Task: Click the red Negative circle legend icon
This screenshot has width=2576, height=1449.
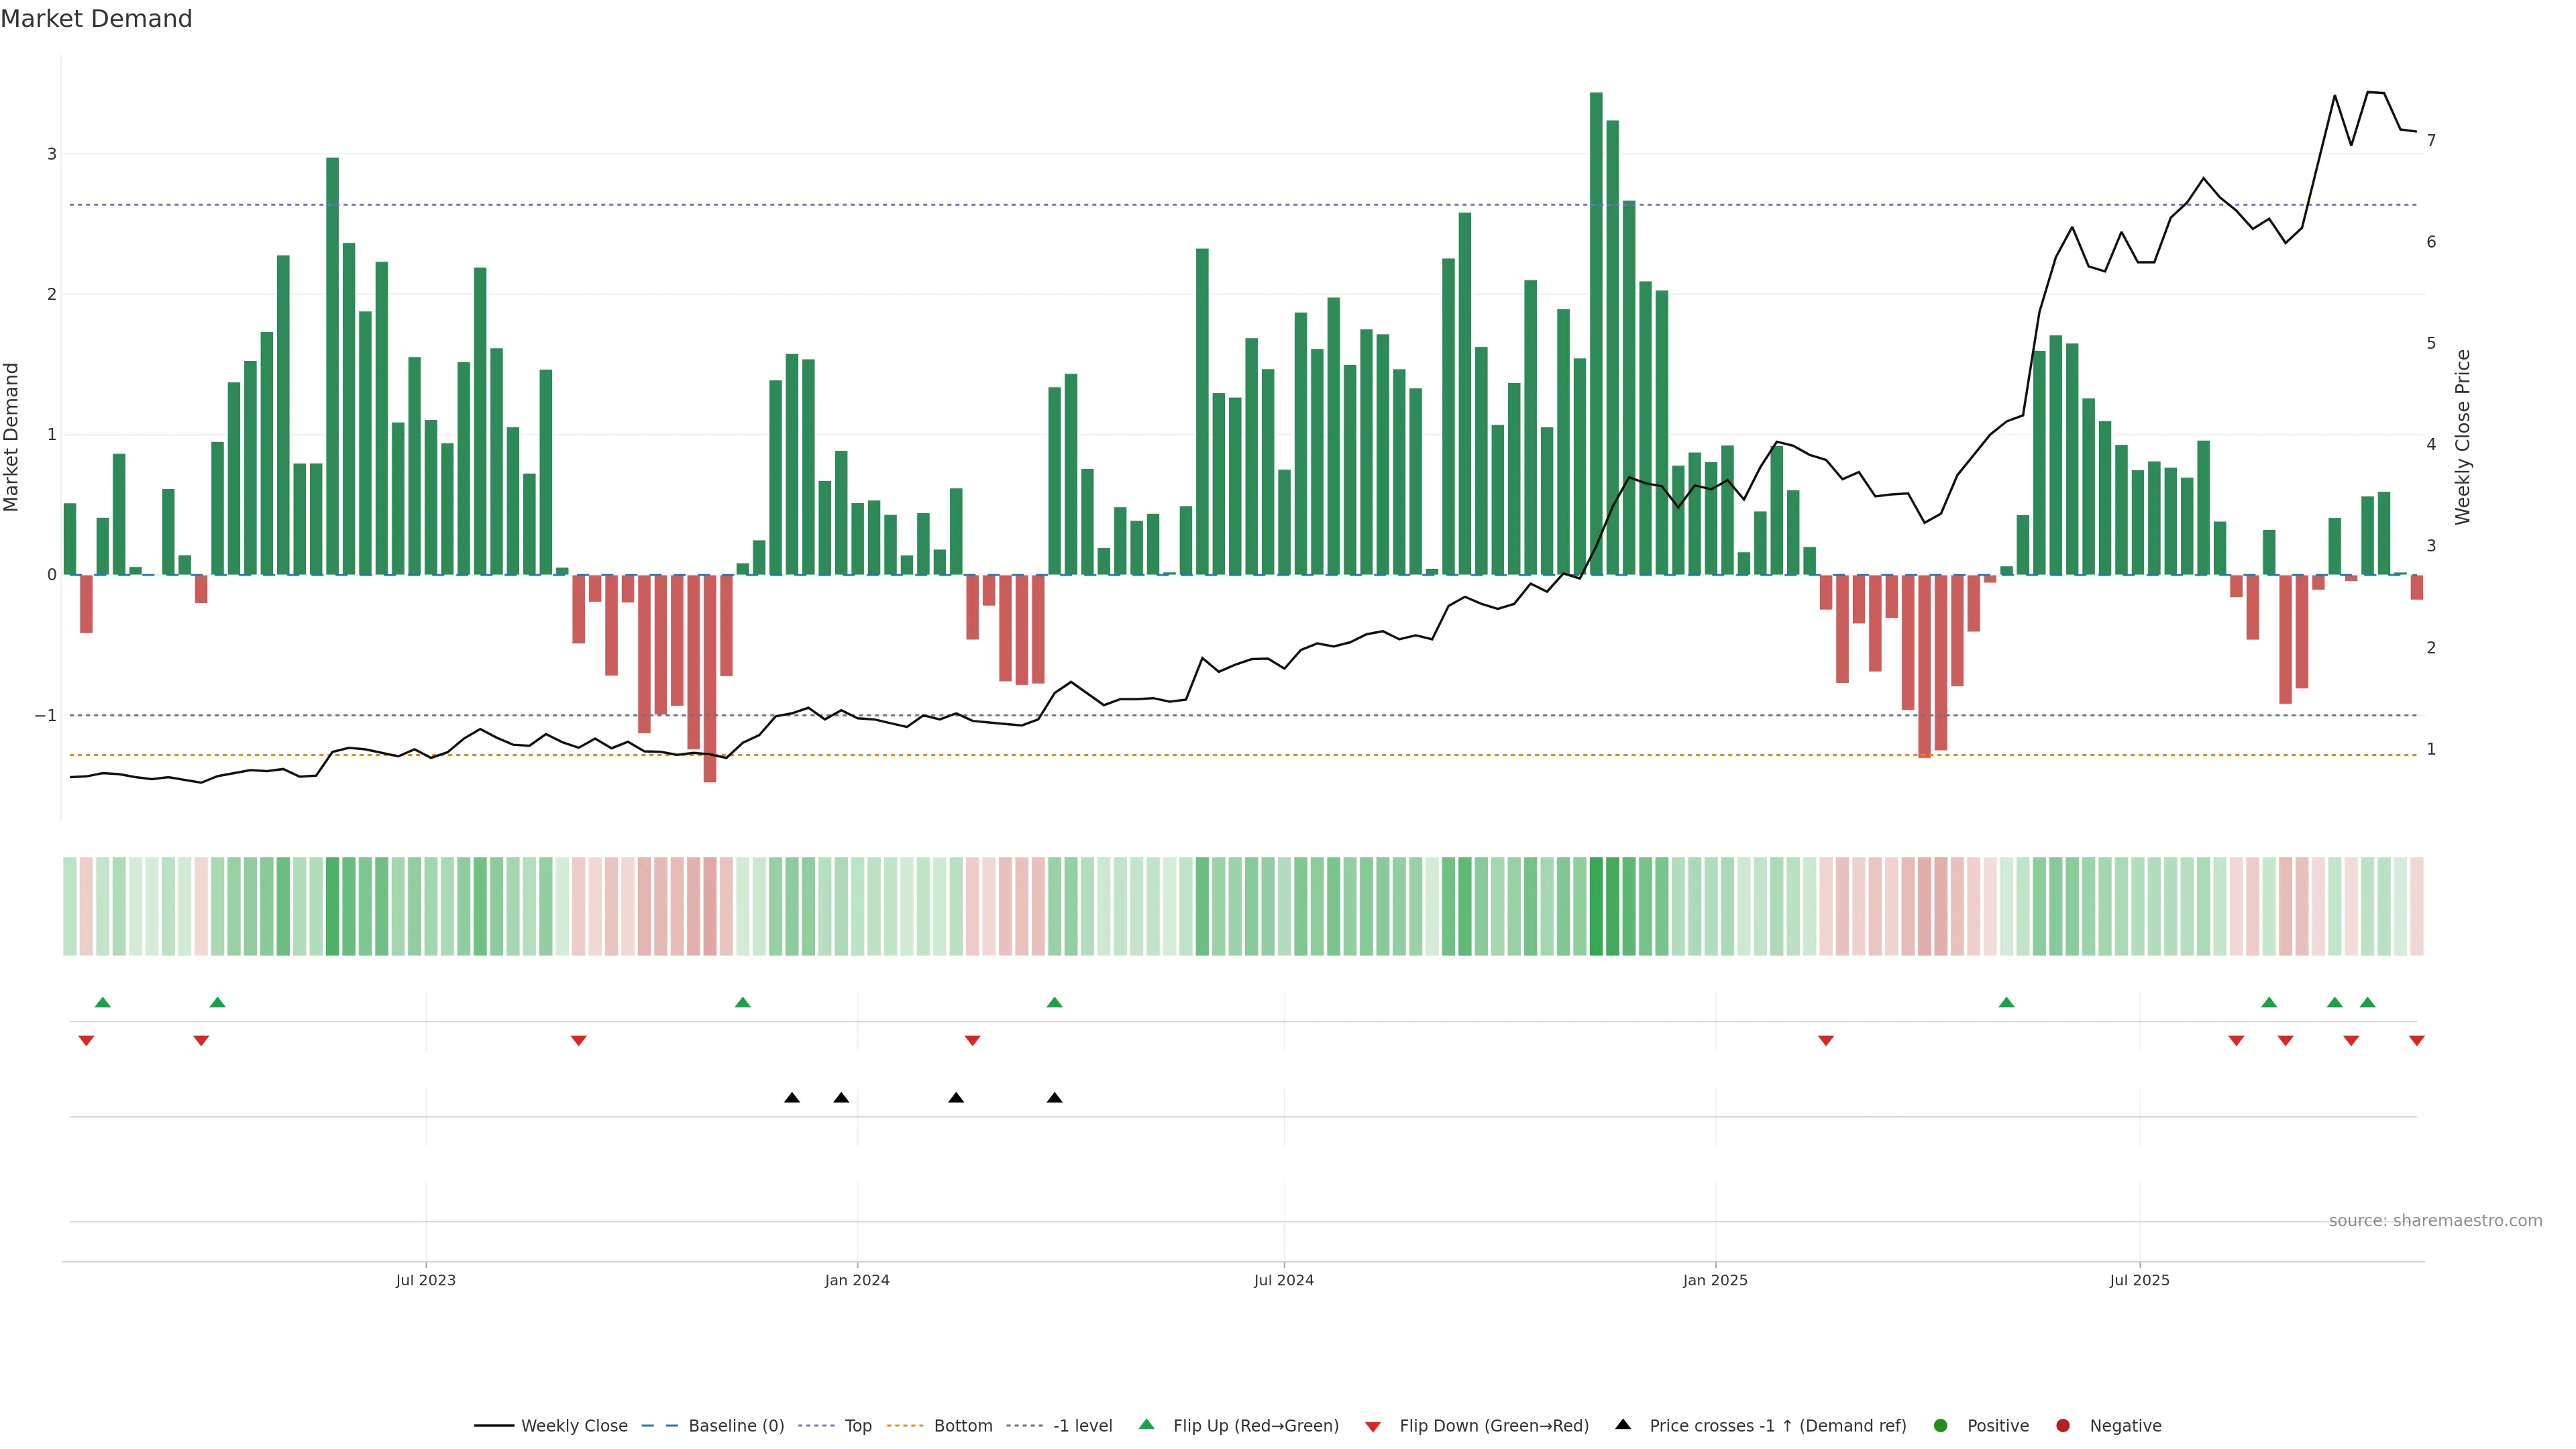Action: pyautogui.click(x=2063, y=1426)
